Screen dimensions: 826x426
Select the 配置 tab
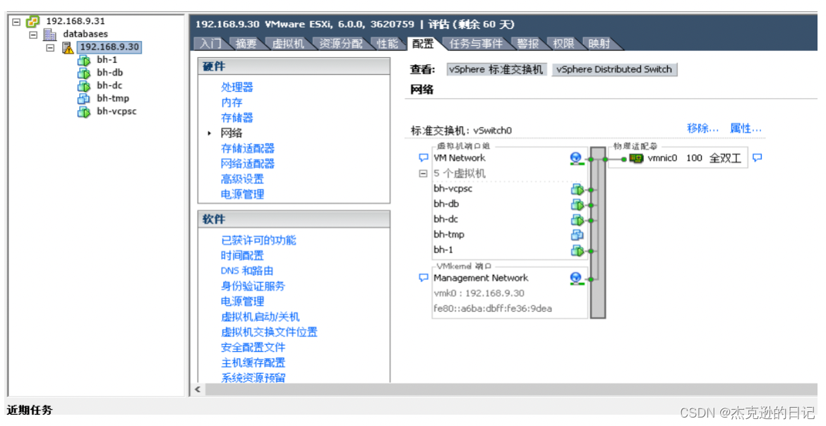(423, 44)
